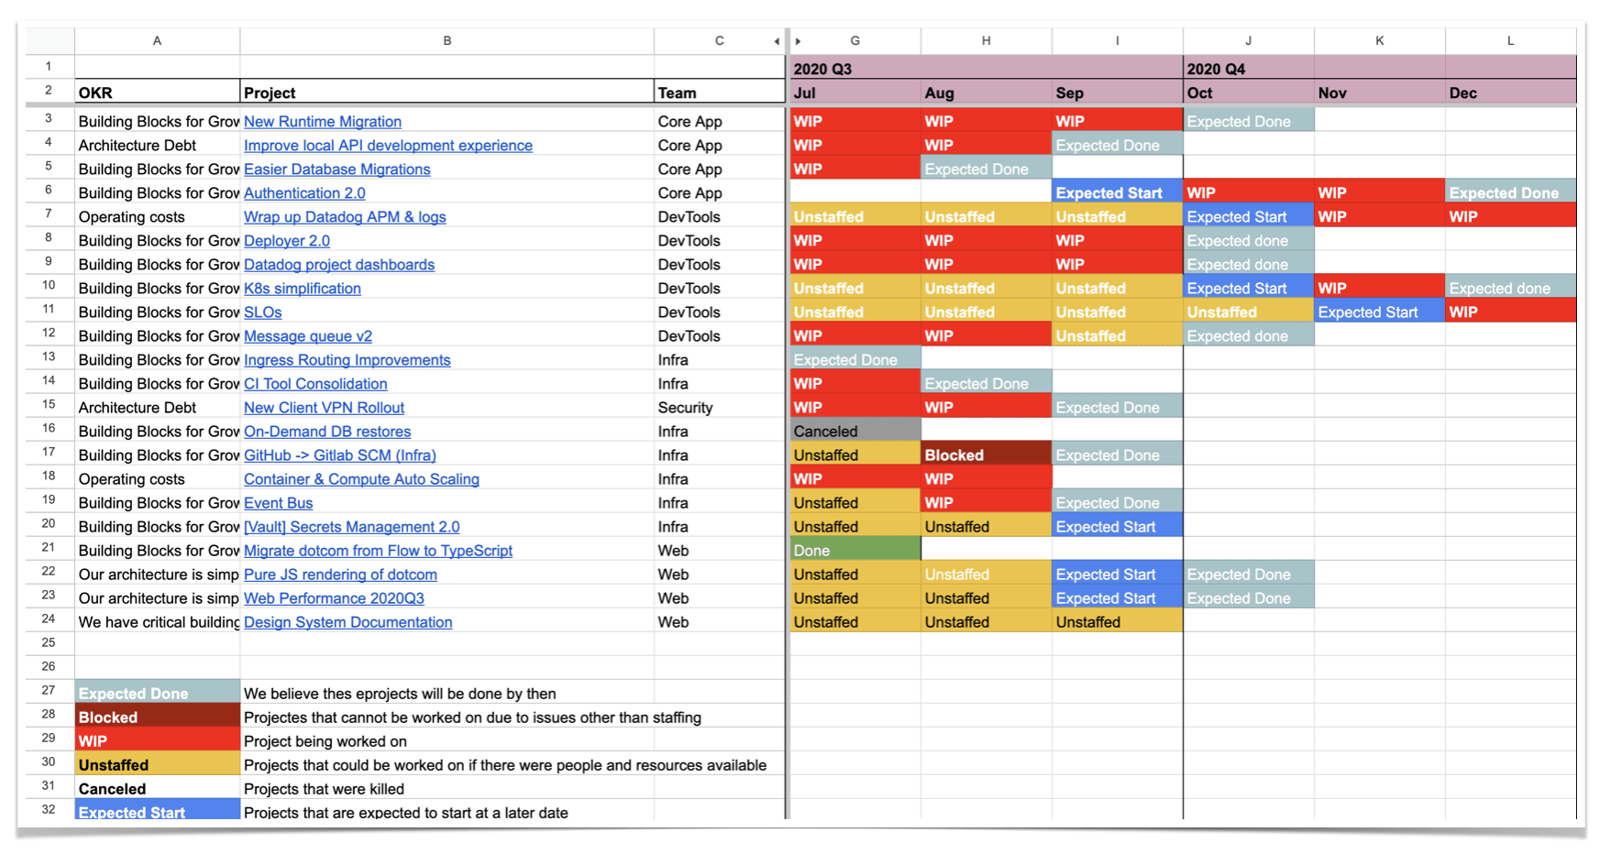Select Expected Start cell in Authentication 2.0 row
This screenshot has height=854, width=1599.
click(1117, 192)
